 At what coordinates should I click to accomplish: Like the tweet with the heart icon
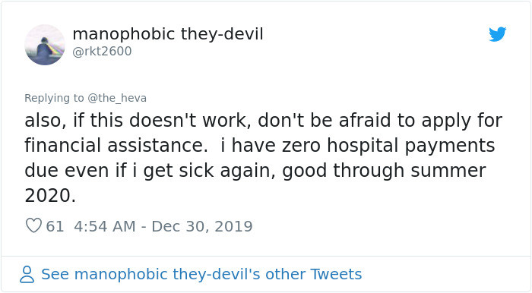click(33, 225)
